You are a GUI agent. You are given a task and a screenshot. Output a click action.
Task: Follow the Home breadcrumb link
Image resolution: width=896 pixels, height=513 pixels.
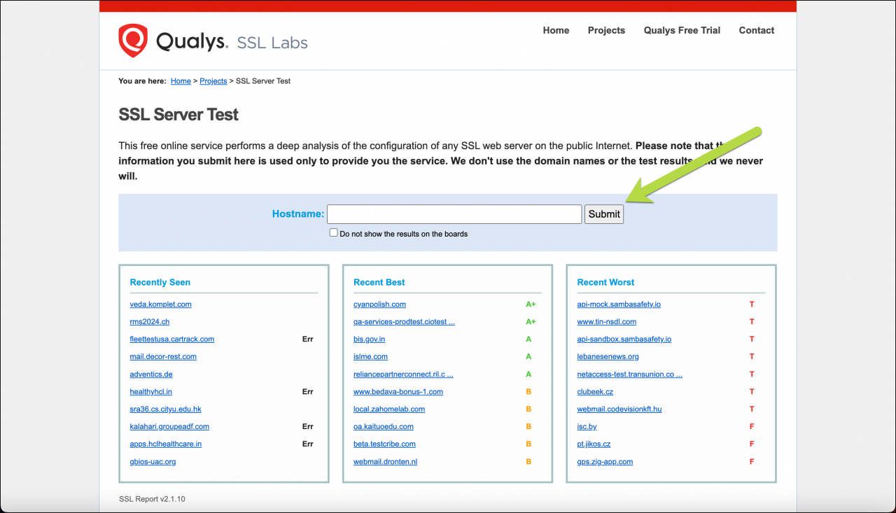181,81
